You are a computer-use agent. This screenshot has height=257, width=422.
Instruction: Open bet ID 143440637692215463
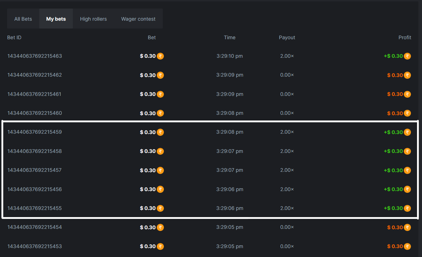(35, 56)
